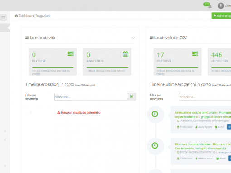231x173 pixels.
Task: Click the A chi? group icon for the 11/03/2020 entry
Action: 216,127
